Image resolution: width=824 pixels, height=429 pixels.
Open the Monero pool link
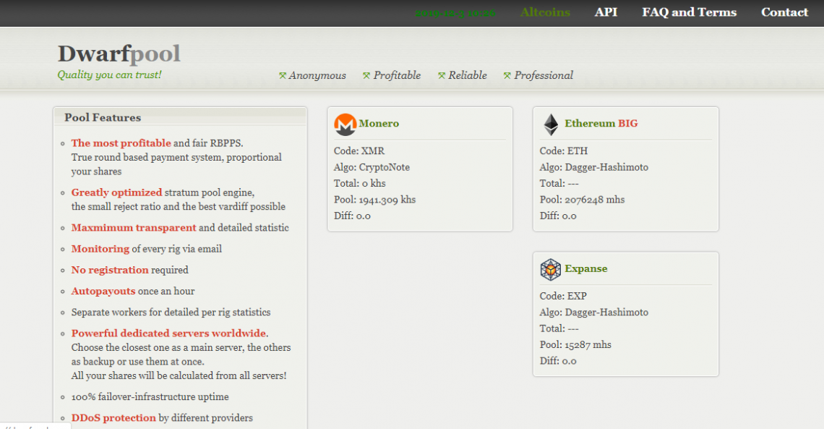click(x=379, y=124)
